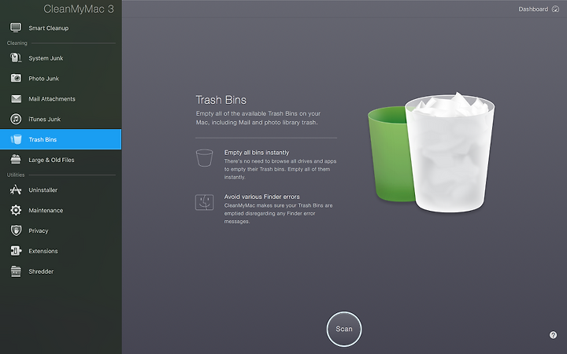
Task: Open Mail Attachments module
Action: tap(52, 98)
